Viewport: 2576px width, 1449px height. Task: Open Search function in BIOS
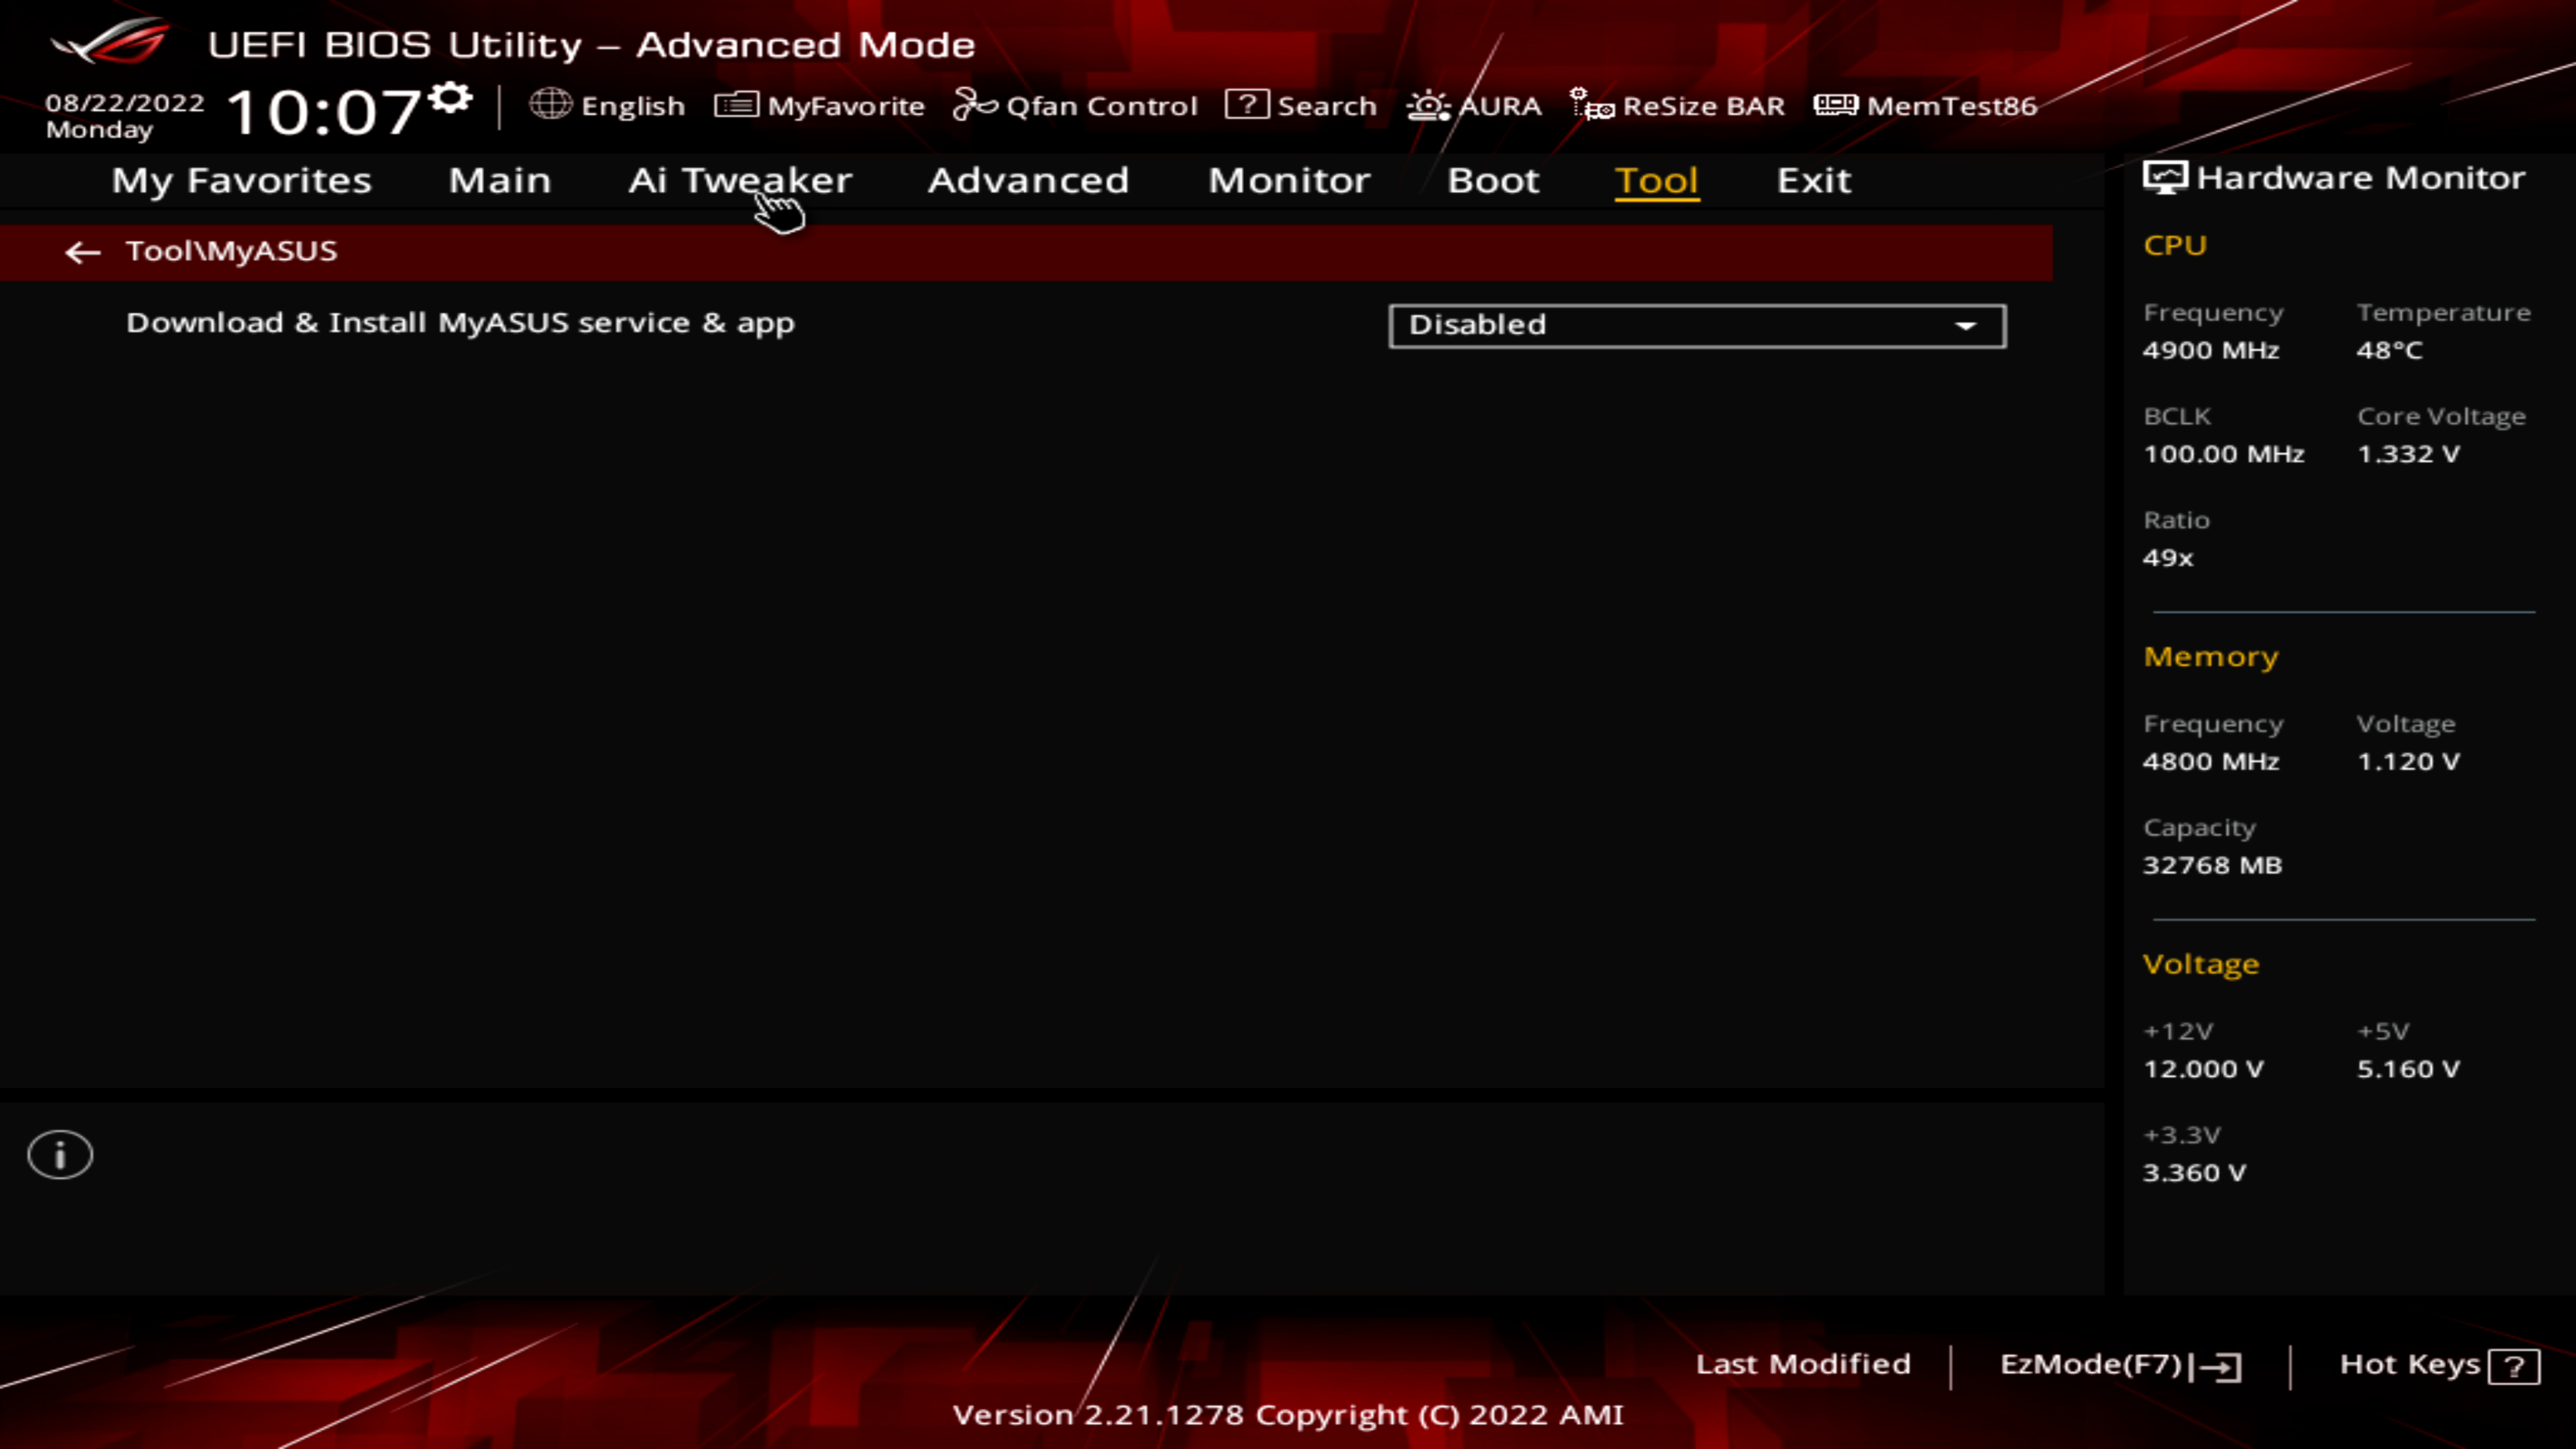pos(1304,105)
